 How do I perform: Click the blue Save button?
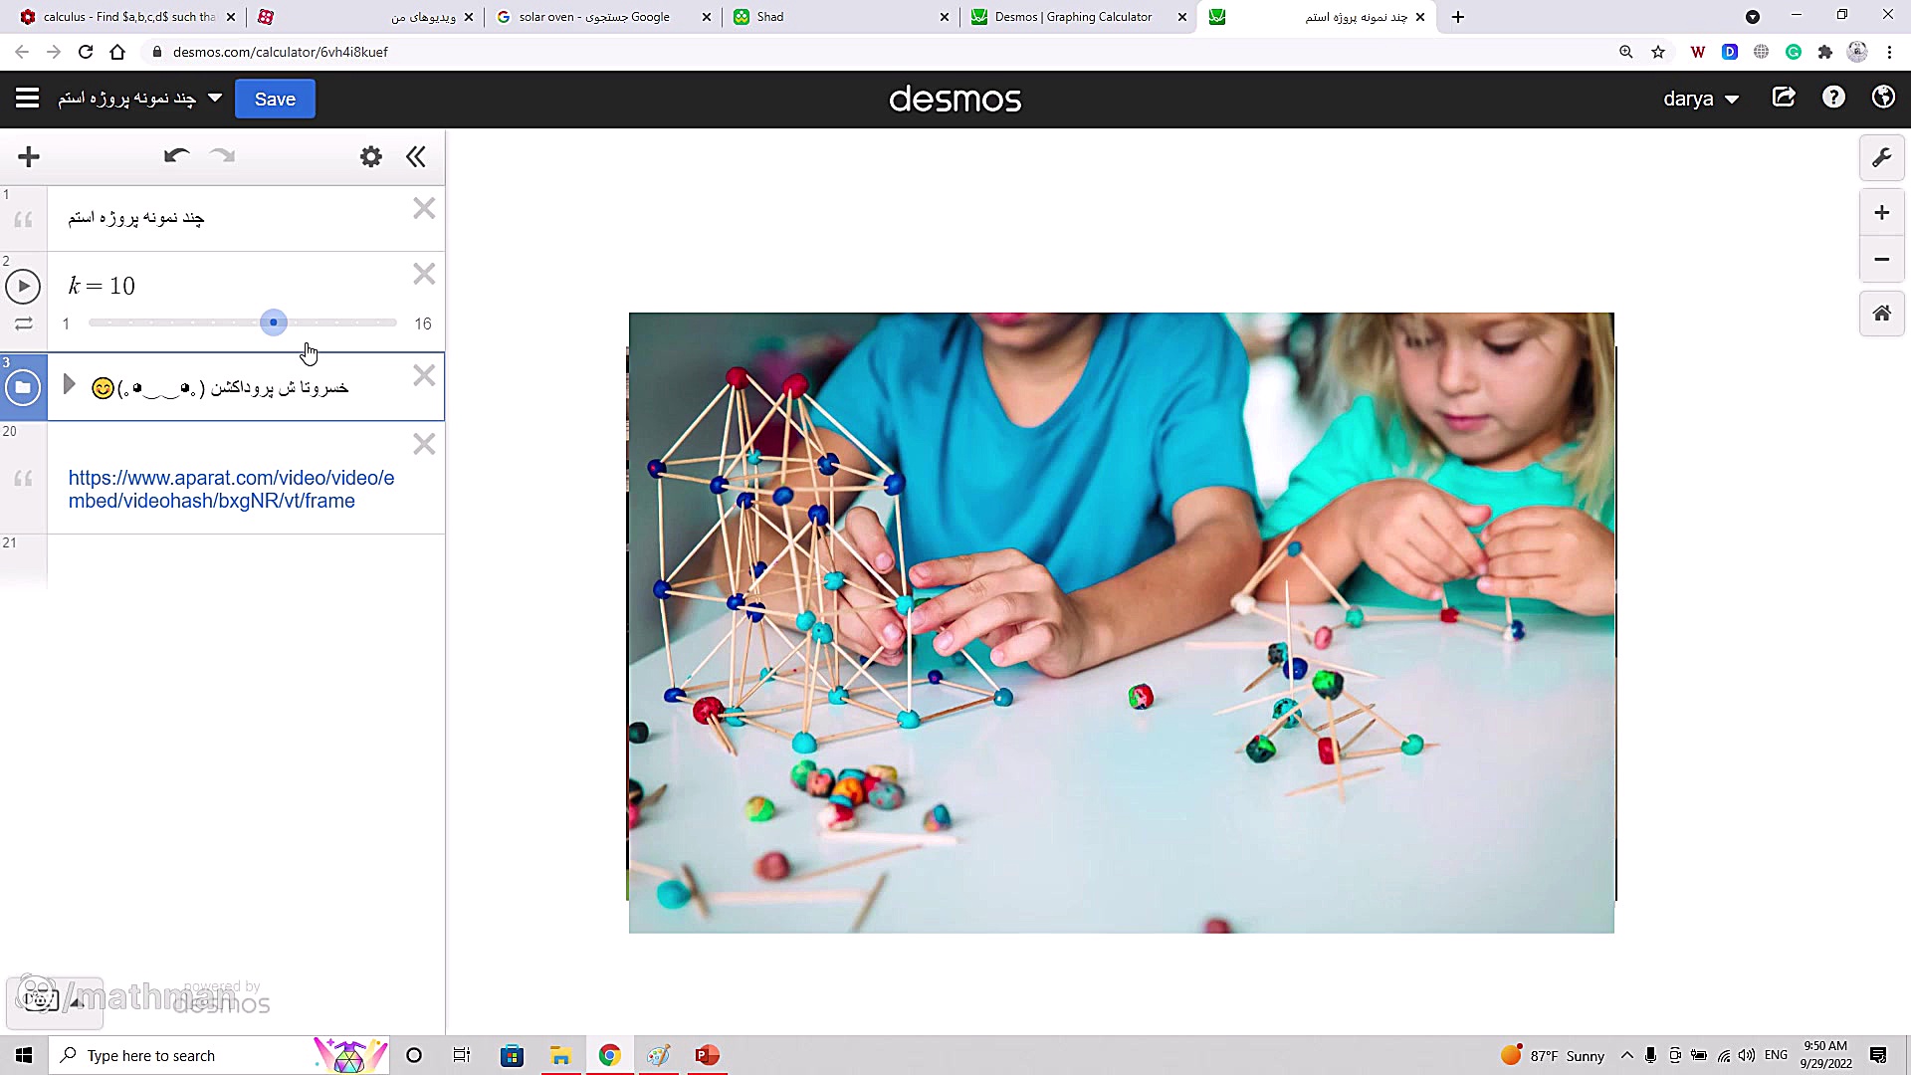pyautogui.click(x=275, y=99)
